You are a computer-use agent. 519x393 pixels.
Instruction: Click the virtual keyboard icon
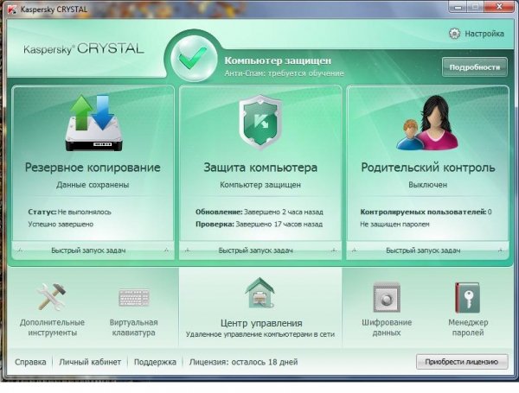(x=134, y=297)
